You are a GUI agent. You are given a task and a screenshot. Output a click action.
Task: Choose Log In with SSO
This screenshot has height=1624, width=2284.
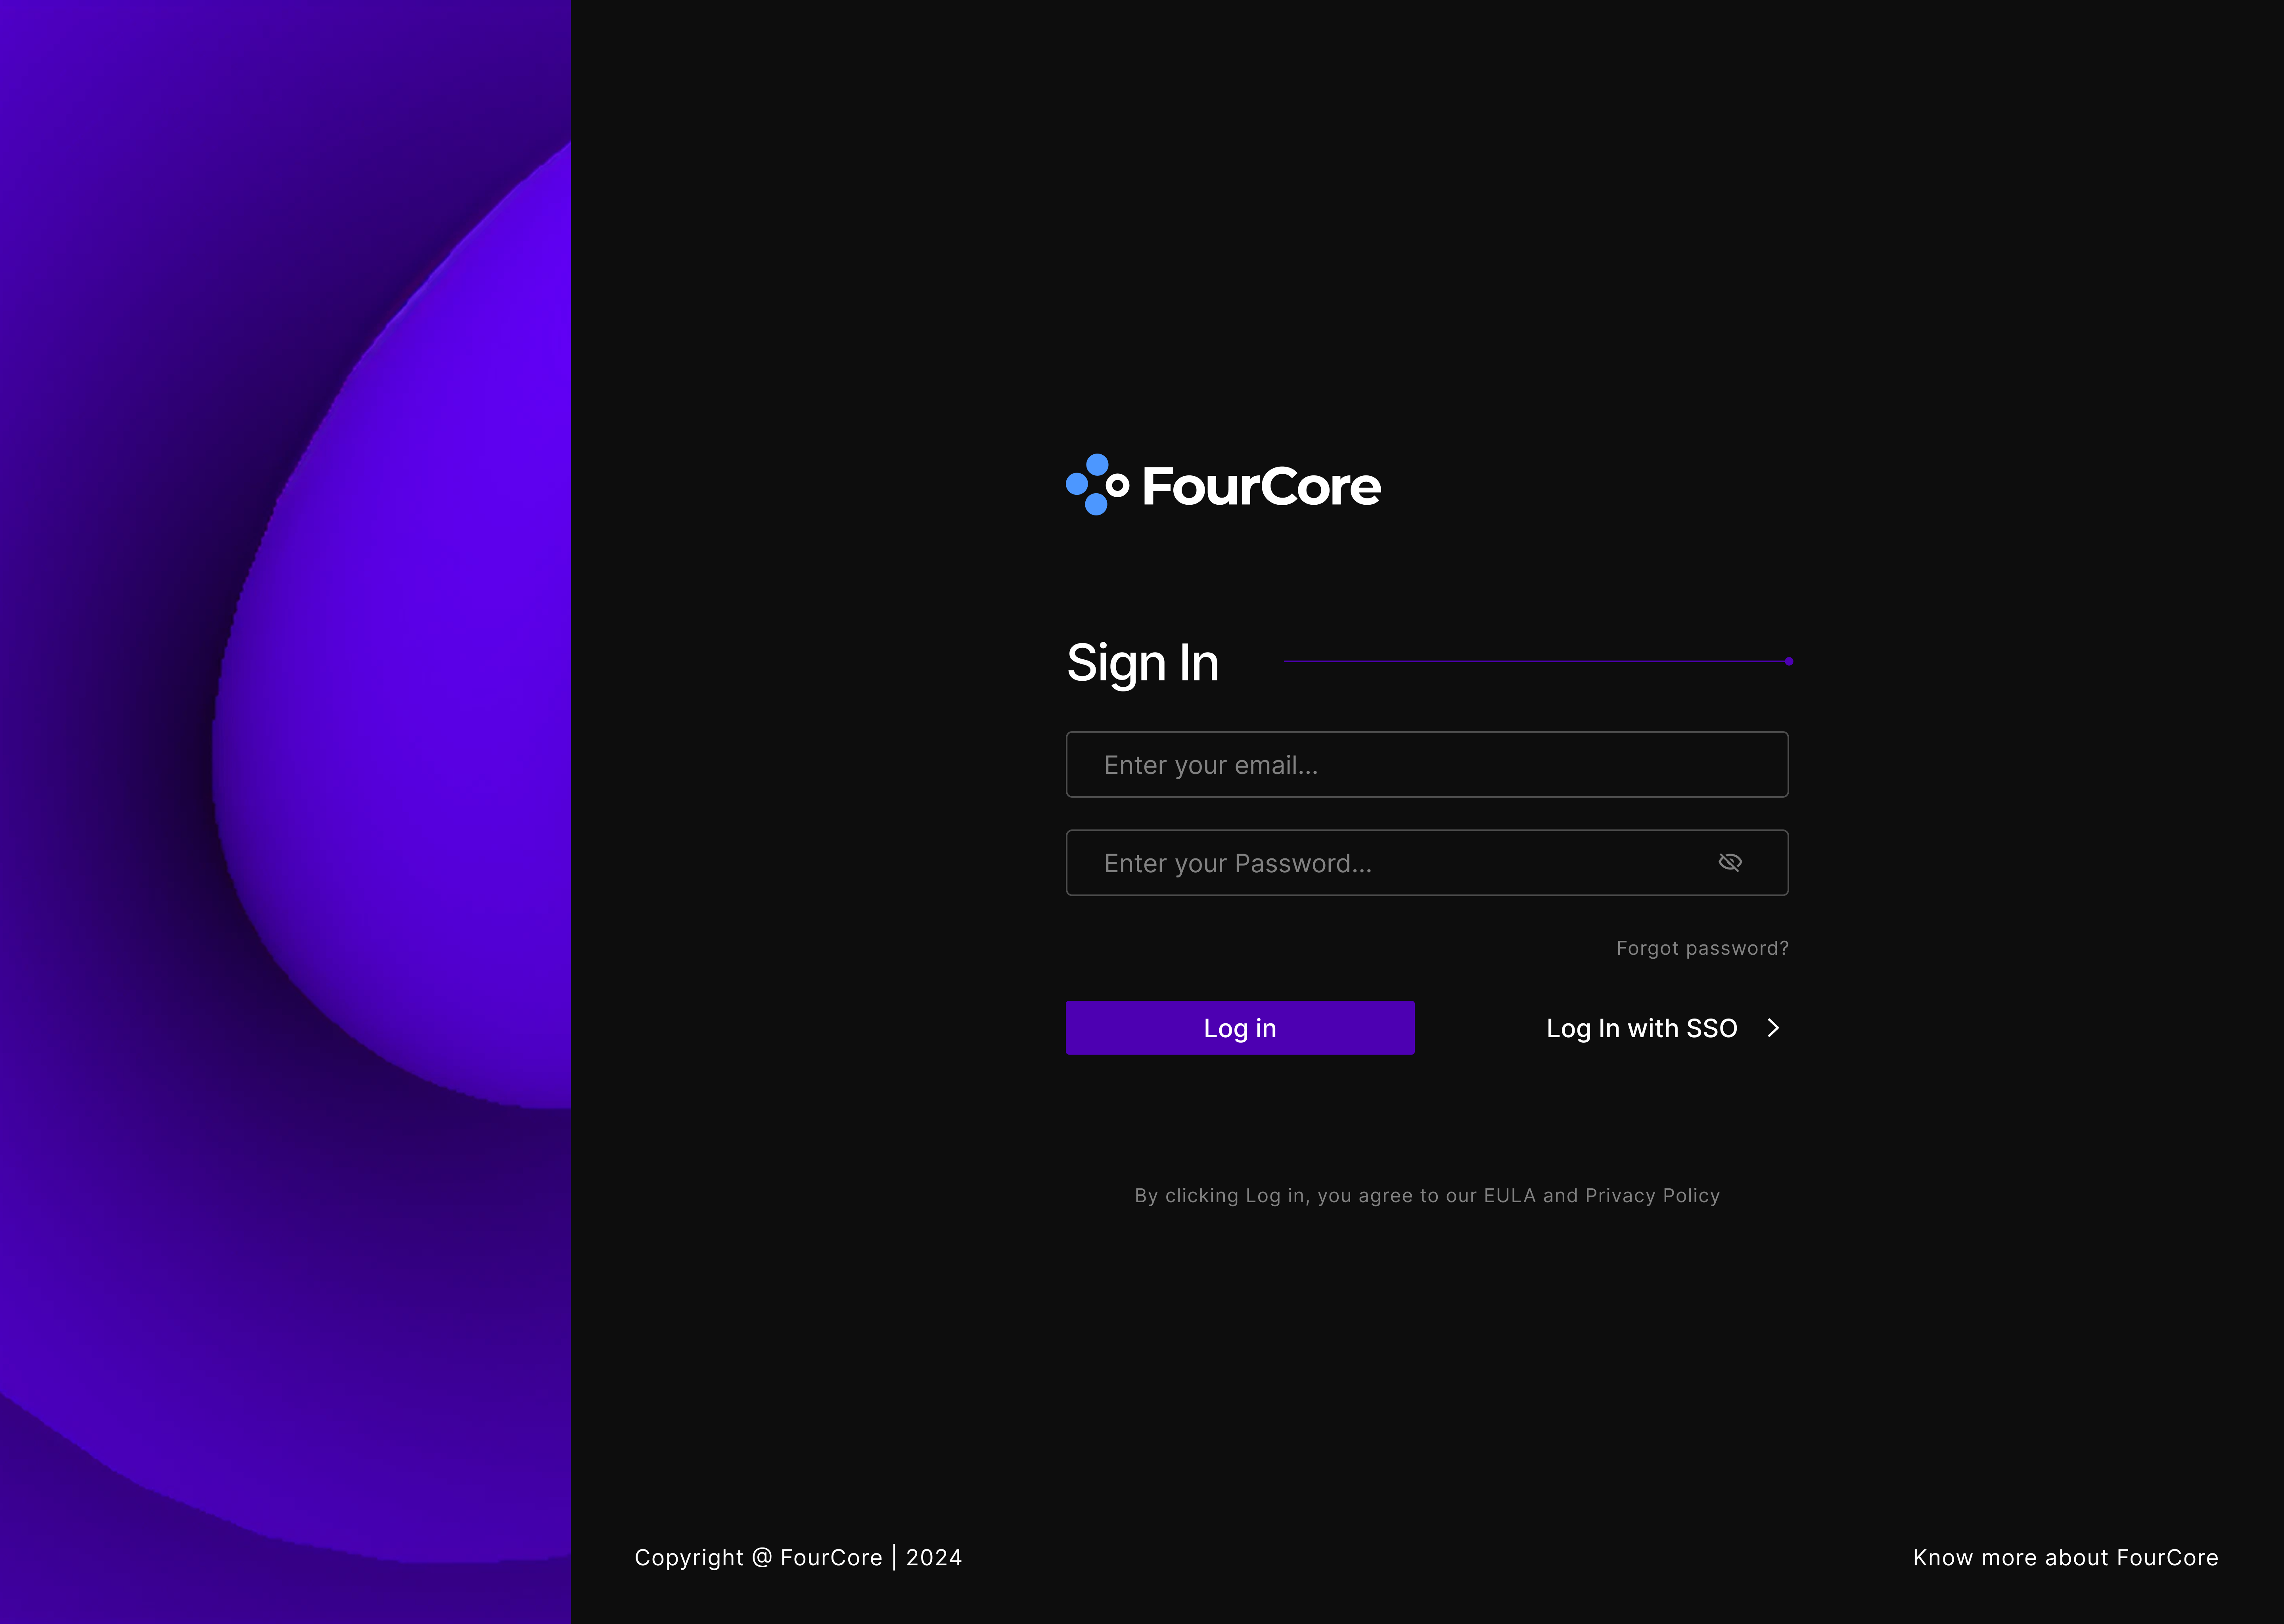pos(1642,1028)
